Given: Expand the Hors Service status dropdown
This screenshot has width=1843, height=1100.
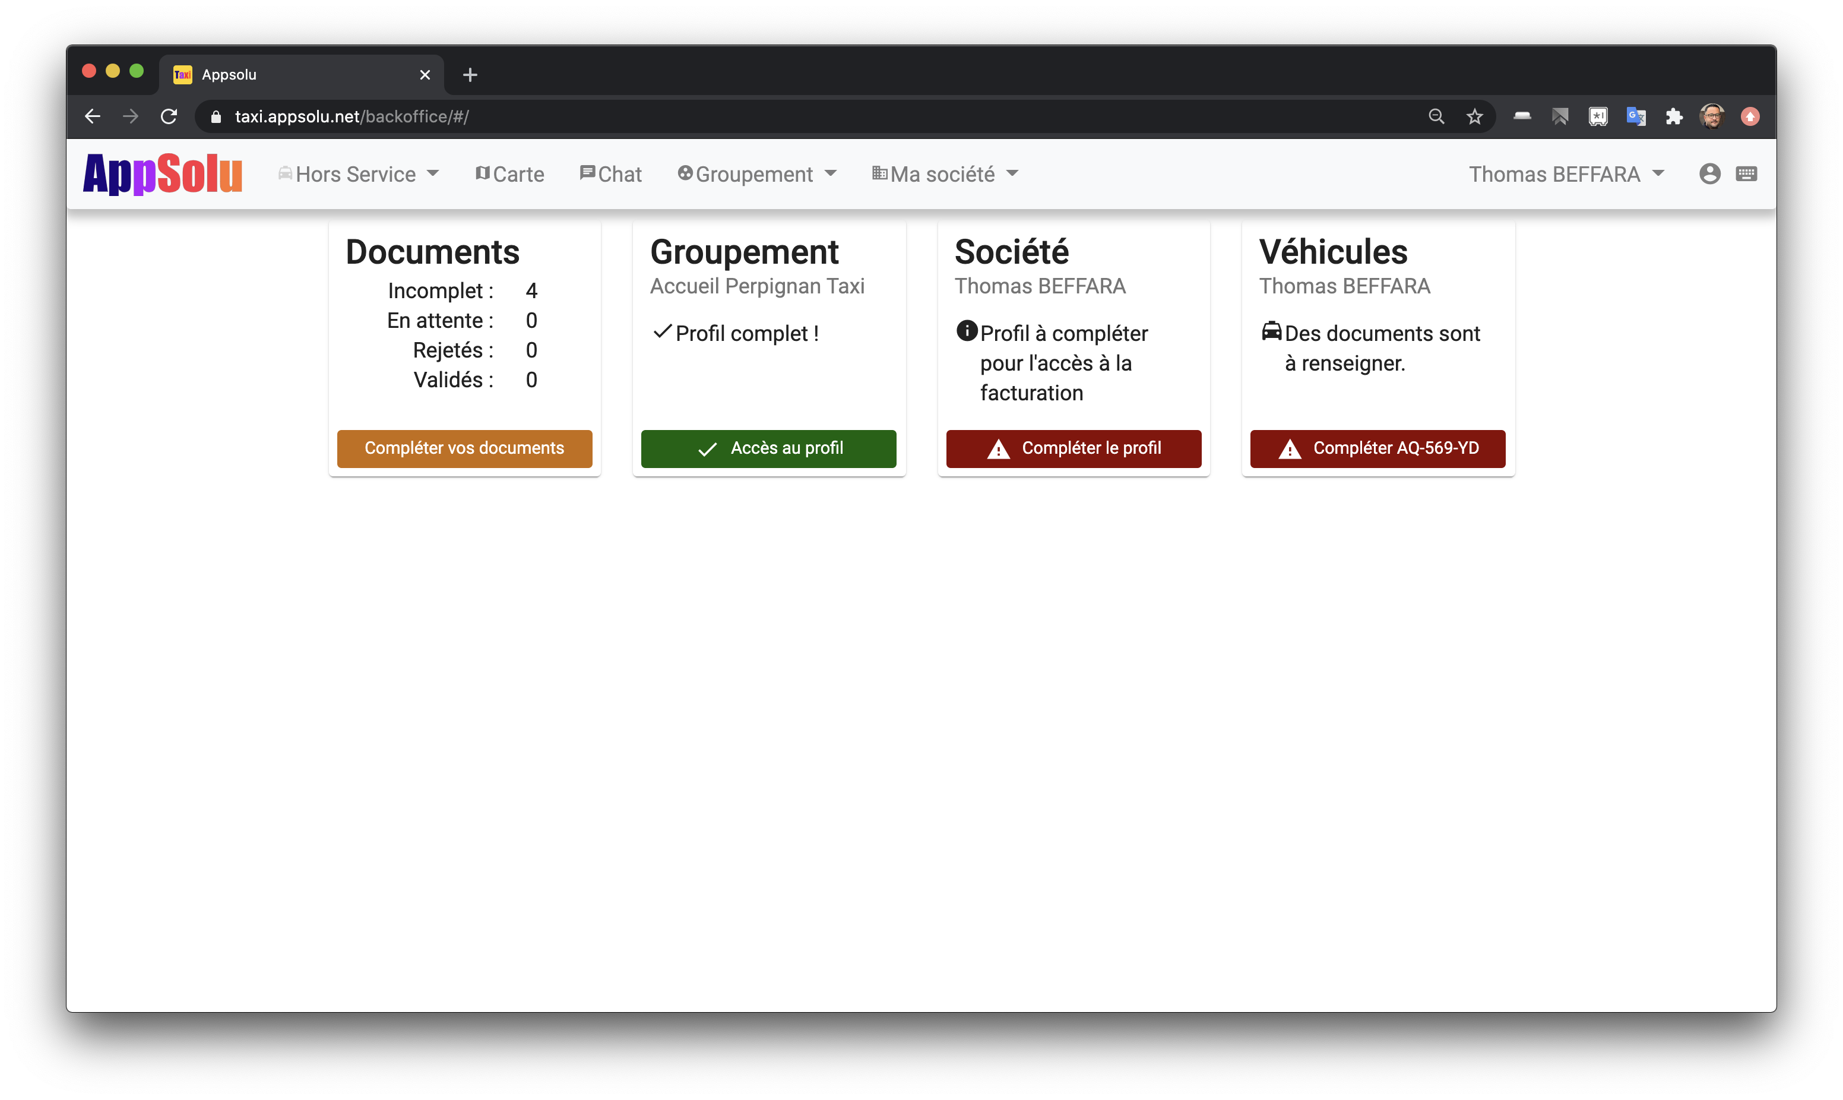Looking at the screenshot, I should point(359,174).
